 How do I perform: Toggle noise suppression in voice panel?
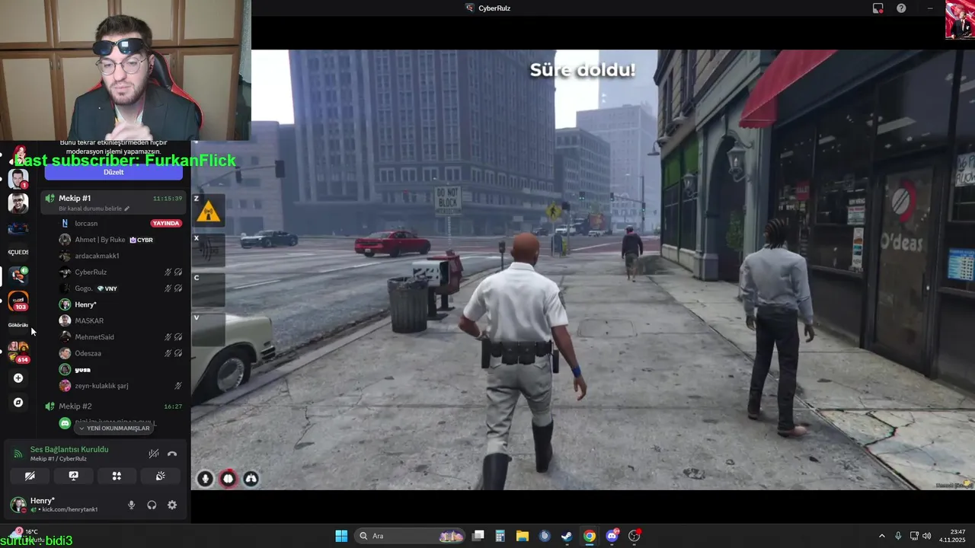click(x=153, y=454)
